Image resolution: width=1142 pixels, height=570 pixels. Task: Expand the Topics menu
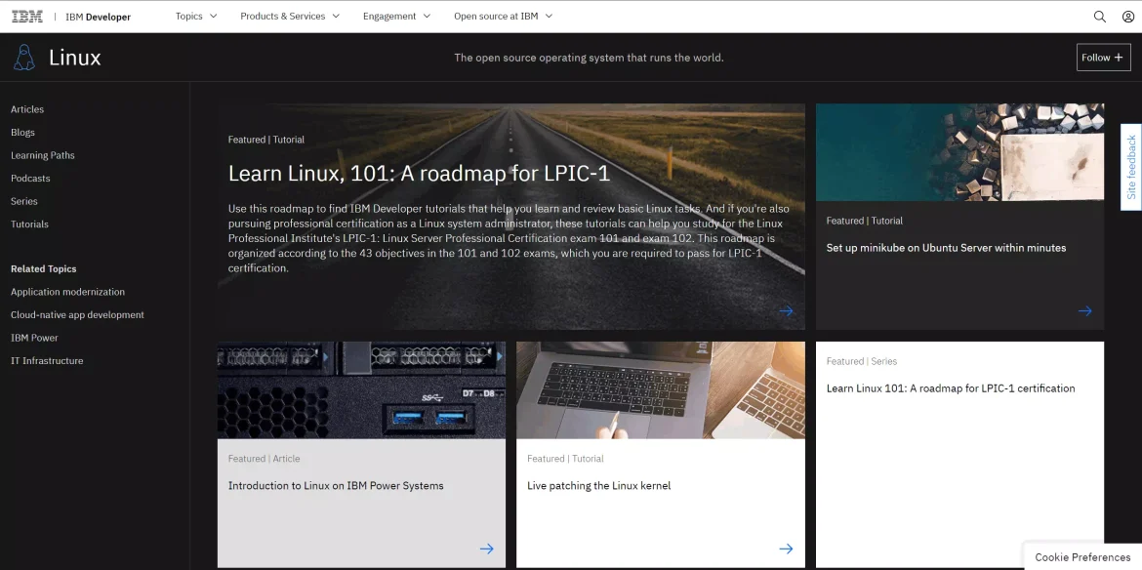[x=196, y=16]
